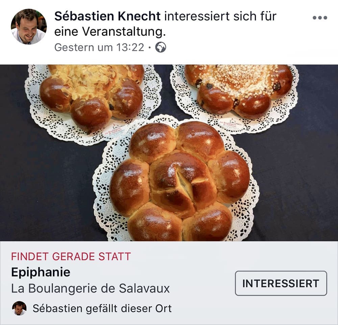Click the small Sébastien avatar at bottom
The width and height of the screenshot is (338, 325).
(x=19, y=308)
